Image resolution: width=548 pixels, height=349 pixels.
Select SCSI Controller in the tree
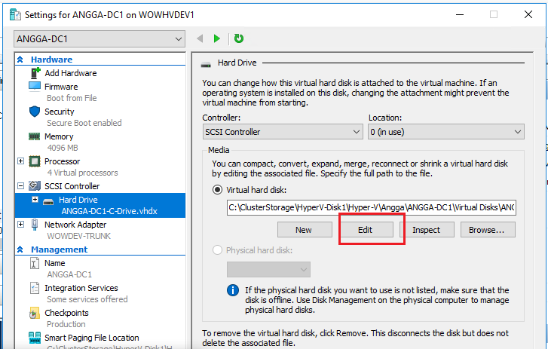(x=72, y=186)
